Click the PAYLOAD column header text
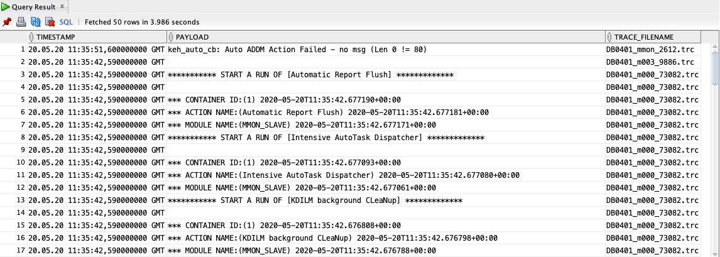This screenshot has height=257, width=720. [192, 37]
